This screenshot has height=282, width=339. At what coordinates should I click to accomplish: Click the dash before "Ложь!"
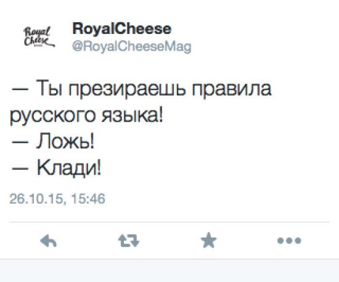(20, 142)
